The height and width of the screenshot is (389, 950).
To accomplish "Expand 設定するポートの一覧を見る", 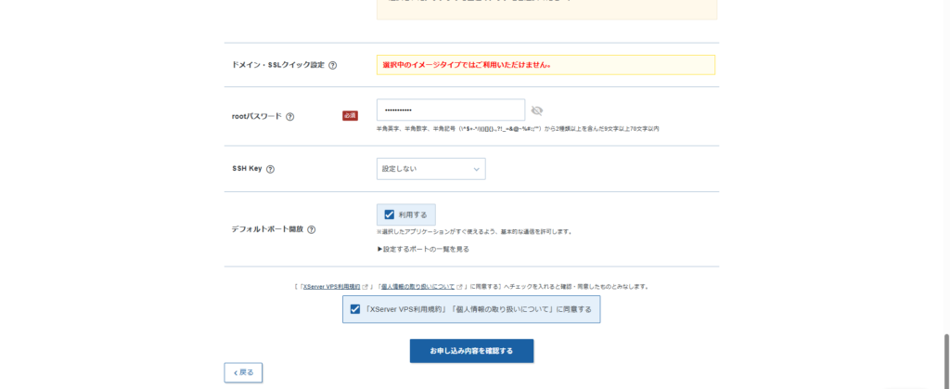I will click(x=423, y=249).
